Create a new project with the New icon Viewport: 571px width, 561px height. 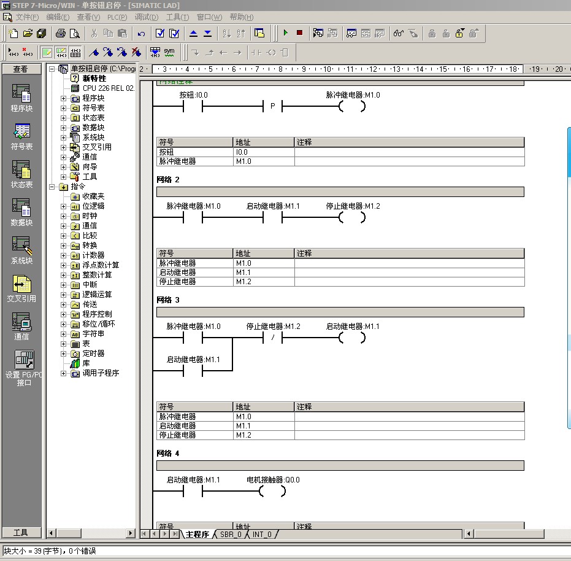tap(13, 34)
